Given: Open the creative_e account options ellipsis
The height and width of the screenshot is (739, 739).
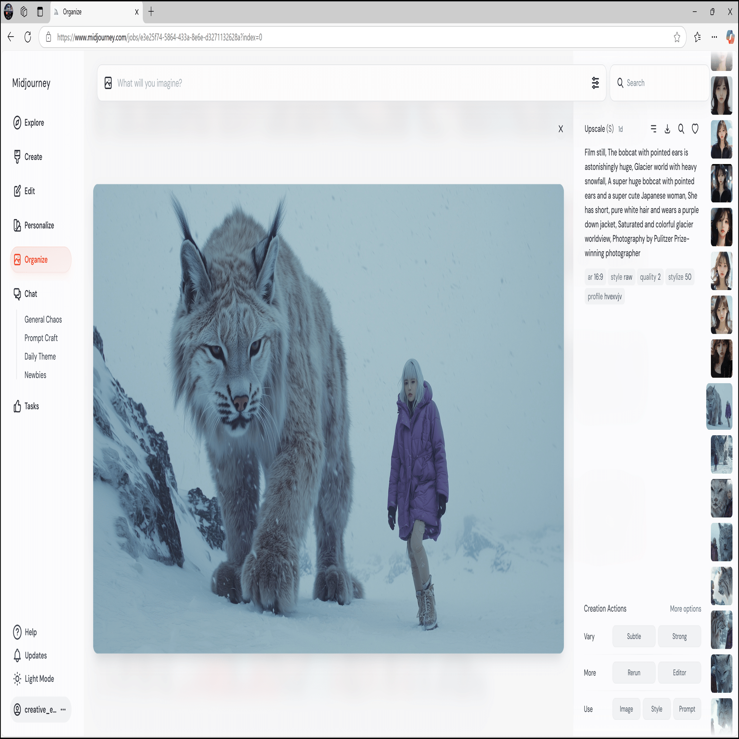Looking at the screenshot, I should (x=63, y=709).
